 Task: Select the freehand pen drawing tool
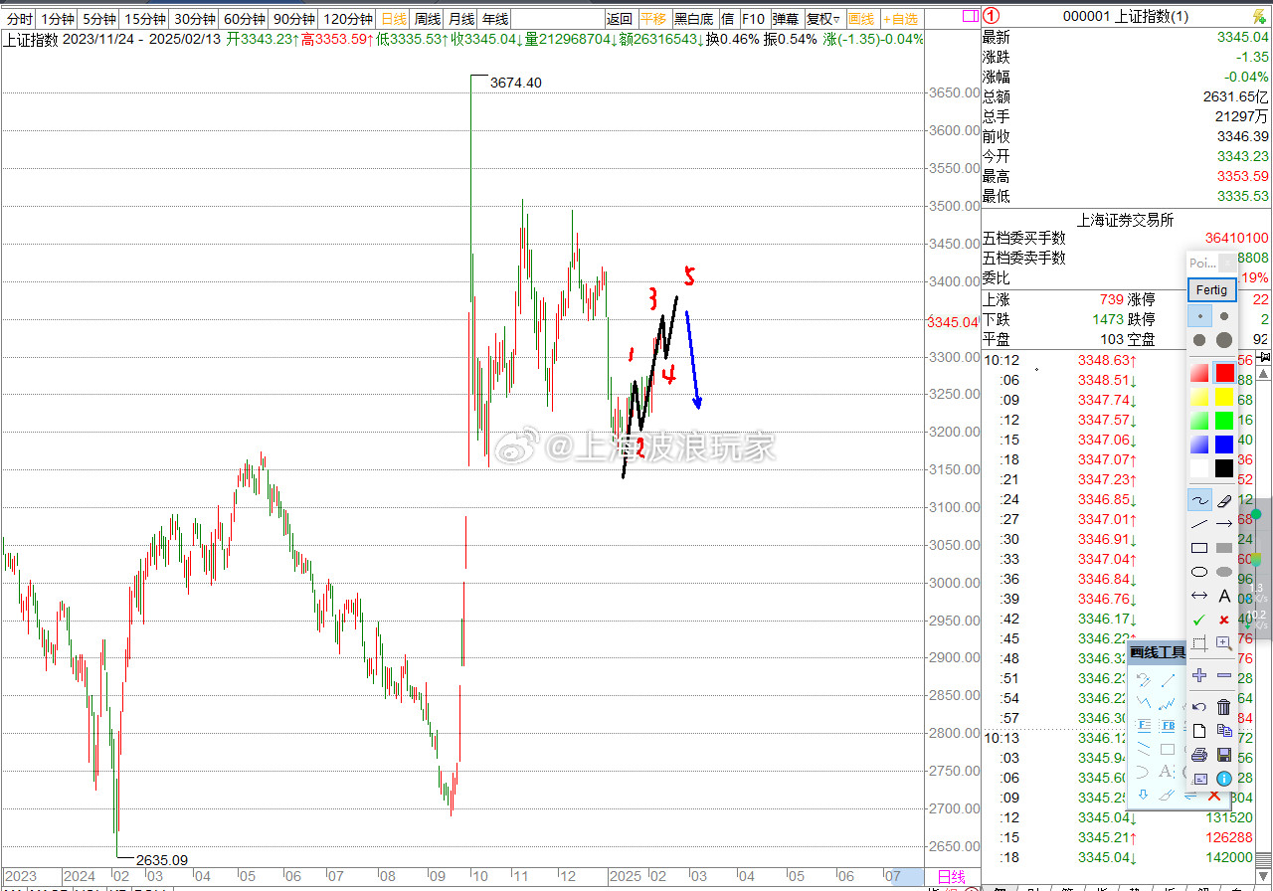[x=1199, y=500]
